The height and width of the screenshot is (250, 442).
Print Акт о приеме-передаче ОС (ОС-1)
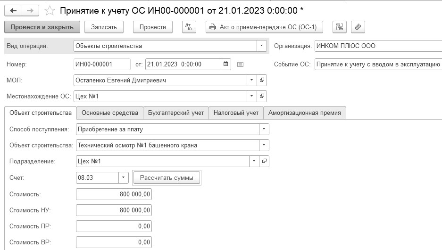(x=264, y=27)
